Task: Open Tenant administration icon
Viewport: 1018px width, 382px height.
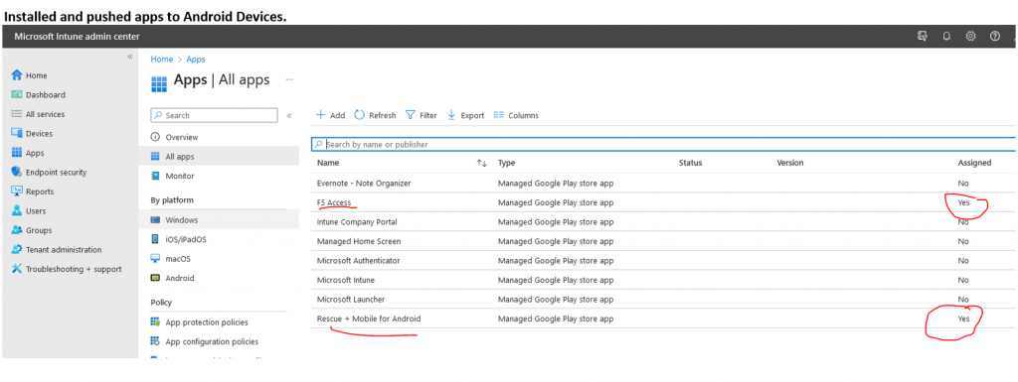Action: 17,250
